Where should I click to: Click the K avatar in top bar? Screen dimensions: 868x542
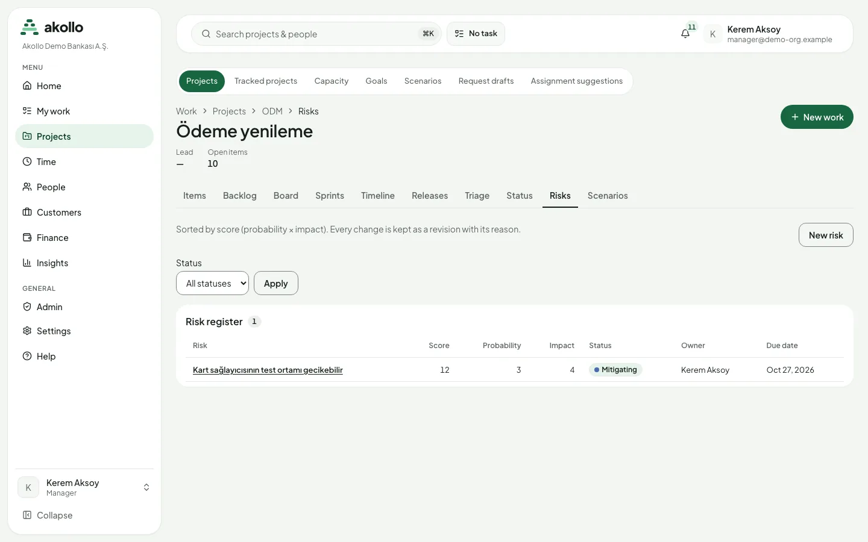[x=712, y=34]
